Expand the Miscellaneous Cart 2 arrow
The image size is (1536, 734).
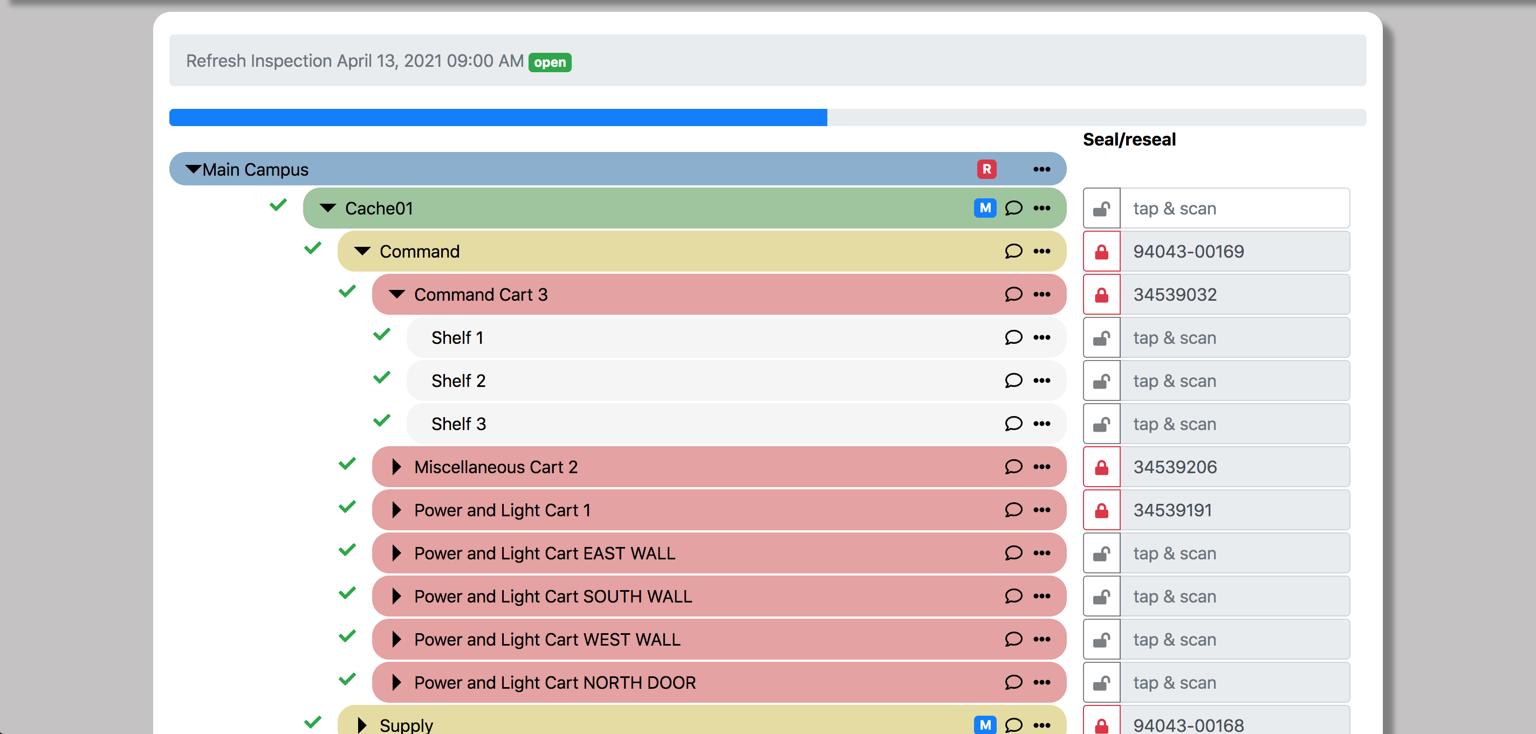396,467
